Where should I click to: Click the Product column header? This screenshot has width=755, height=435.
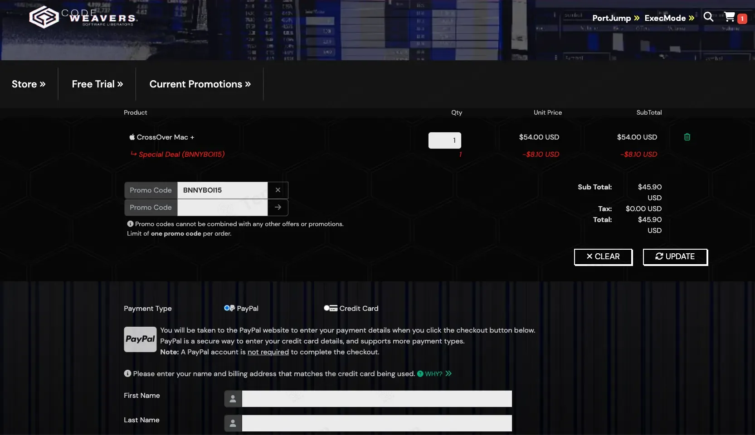(136, 112)
